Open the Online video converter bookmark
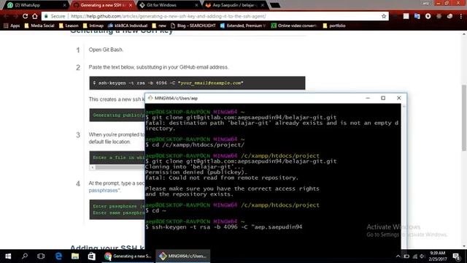Image resolution: width=467 pixels, height=263 pixels. pos(294,26)
